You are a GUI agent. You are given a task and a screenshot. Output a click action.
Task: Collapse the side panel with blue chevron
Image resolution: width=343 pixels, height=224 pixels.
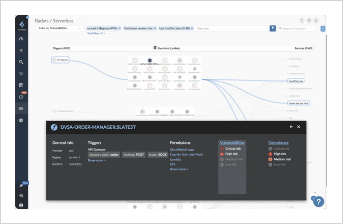[323, 29]
